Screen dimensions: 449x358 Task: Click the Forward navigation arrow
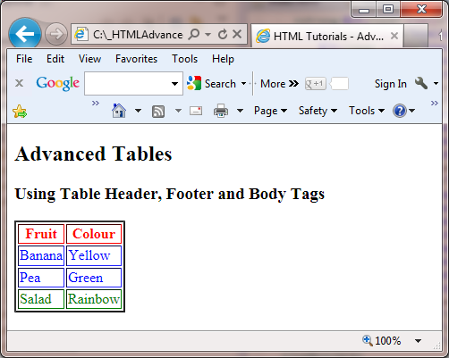(56, 34)
